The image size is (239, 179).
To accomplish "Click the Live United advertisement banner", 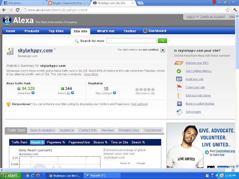I will click(201, 145).
